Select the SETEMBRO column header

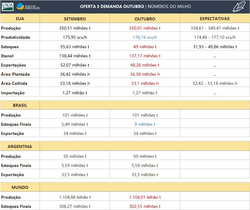click(x=75, y=19)
